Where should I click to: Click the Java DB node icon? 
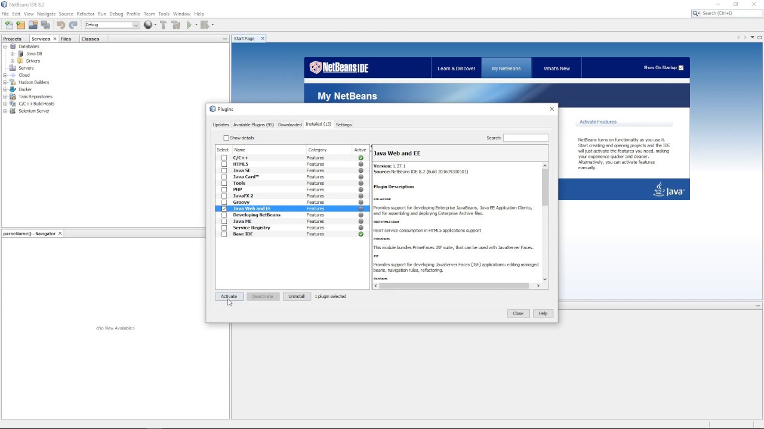pos(20,54)
